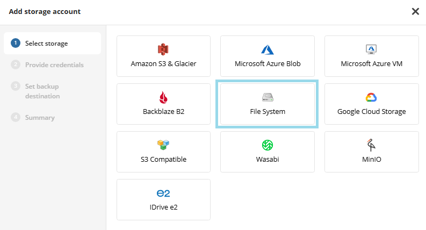
Task: Click the Amazon S3 & Glacier label
Action: 163,64
